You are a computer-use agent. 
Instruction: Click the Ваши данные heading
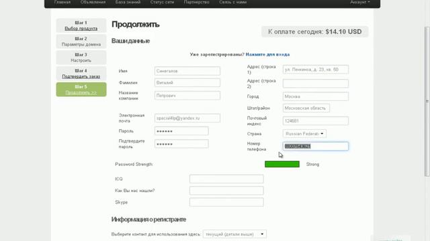(130, 41)
